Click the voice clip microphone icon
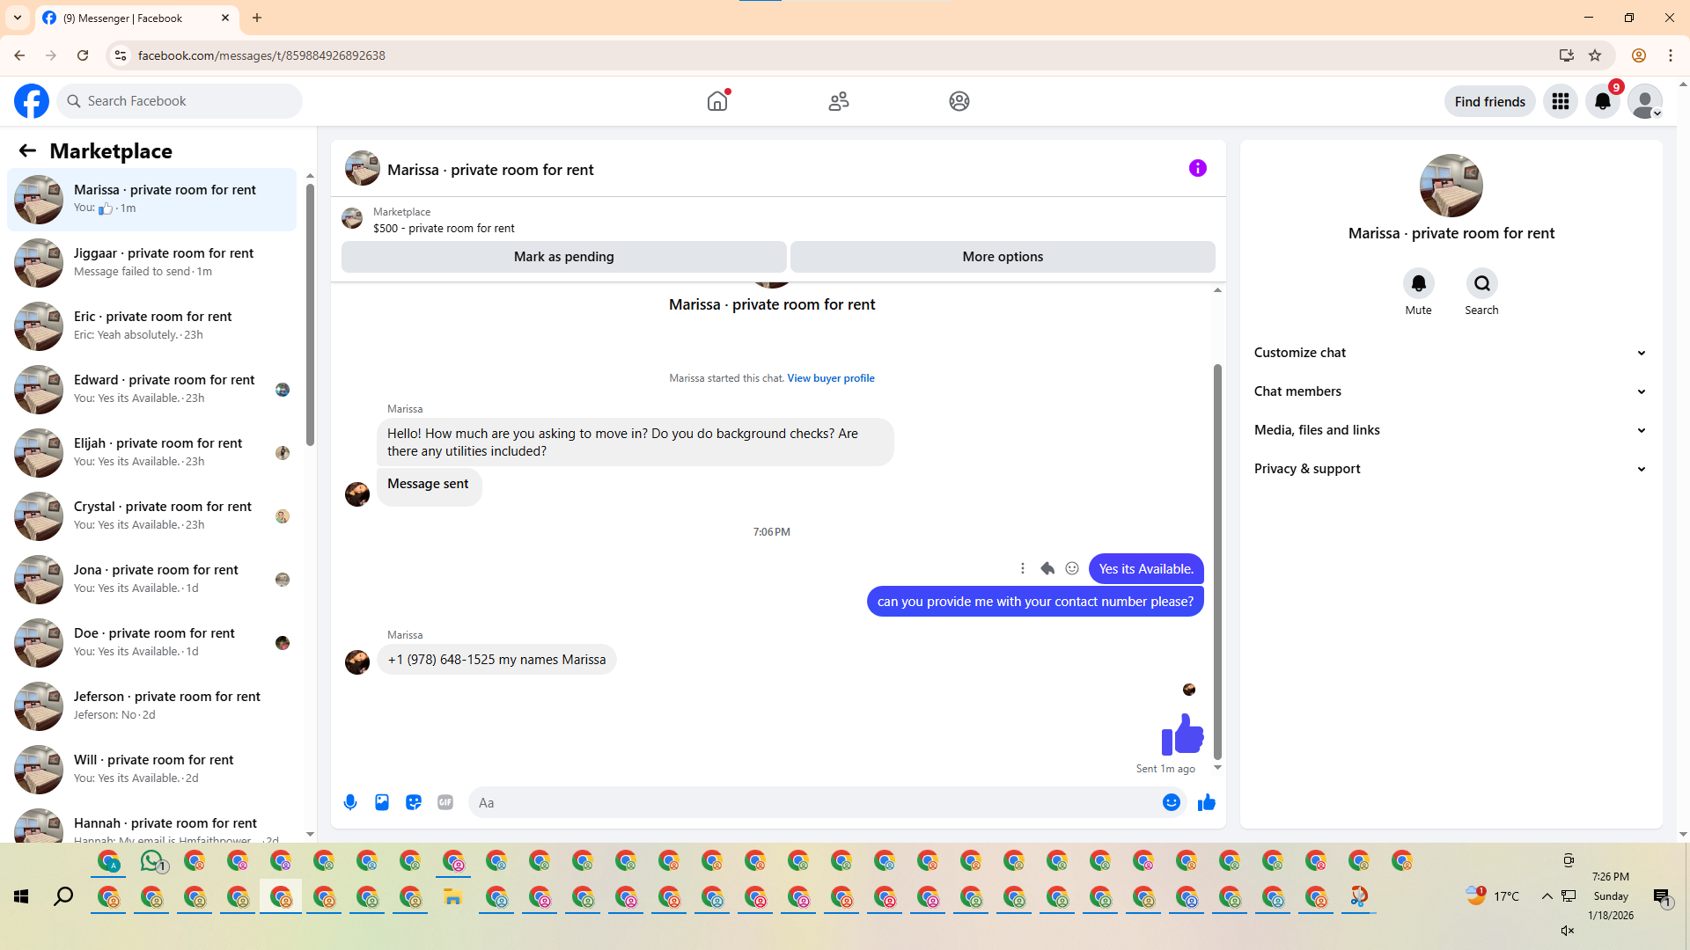Screen dimensions: 1690x950 click(x=350, y=802)
